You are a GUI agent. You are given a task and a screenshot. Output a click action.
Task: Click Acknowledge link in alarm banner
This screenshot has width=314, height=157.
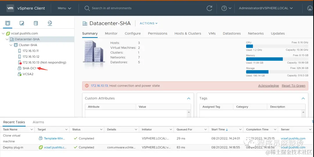coord(268,85)
